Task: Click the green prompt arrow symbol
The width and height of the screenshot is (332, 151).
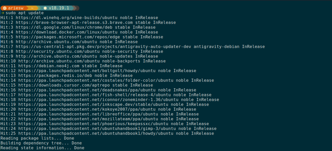Action: point(2,12)
